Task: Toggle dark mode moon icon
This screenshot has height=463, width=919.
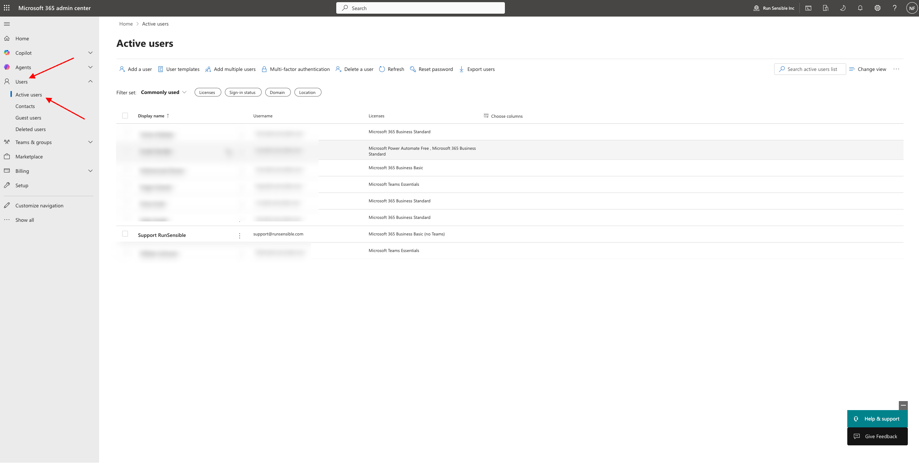Action: tap(843, 8)
